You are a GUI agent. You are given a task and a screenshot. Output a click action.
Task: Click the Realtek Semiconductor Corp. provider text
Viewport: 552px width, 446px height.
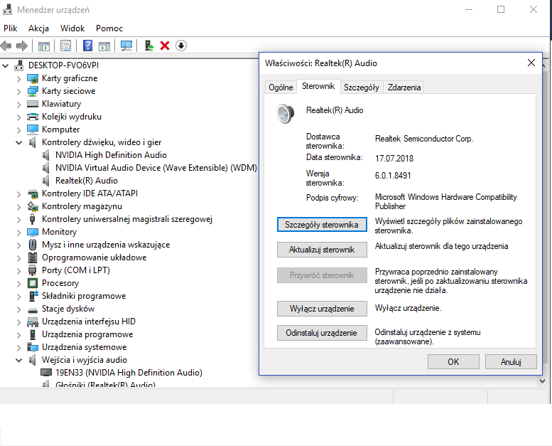click(x=424, y=139)
